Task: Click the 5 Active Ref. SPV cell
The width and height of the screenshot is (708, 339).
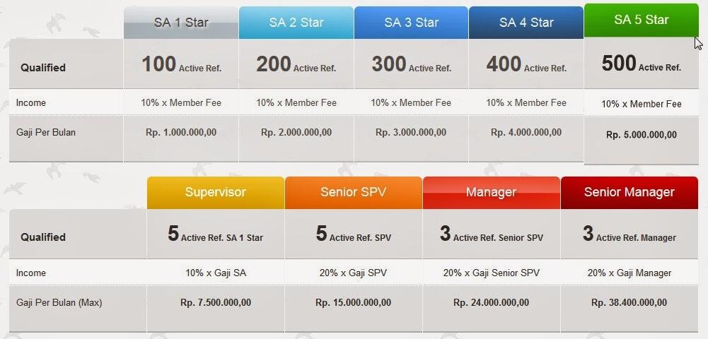Action: coord(353,235)
